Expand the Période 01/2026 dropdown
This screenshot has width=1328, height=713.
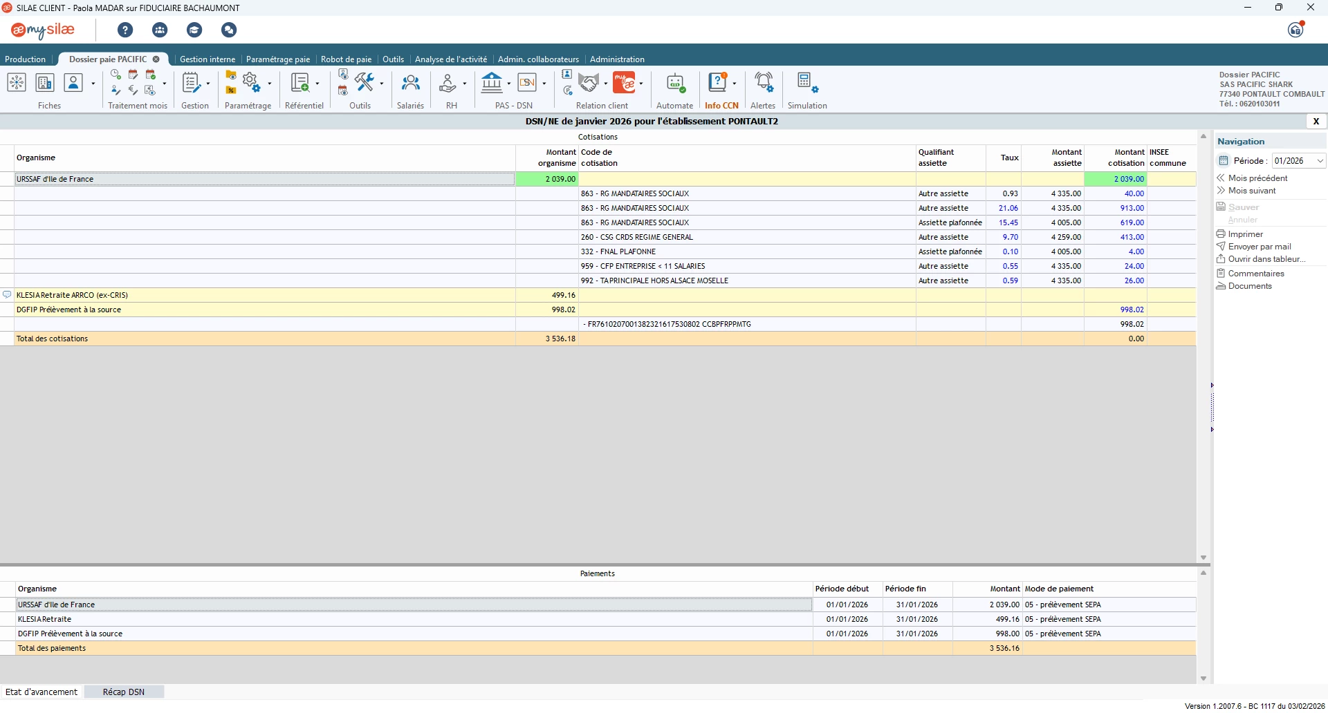(1320, 161)
